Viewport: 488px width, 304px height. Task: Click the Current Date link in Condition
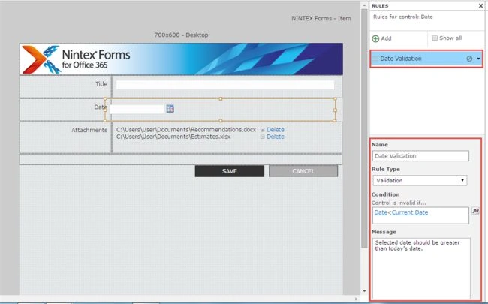click(410, 212)
